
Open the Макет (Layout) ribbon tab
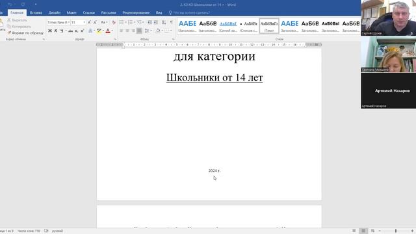(x=71, y=13)
